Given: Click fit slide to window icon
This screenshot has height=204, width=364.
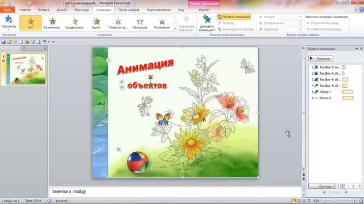Looking at the screenshot, I should click(x=361, y=201).
